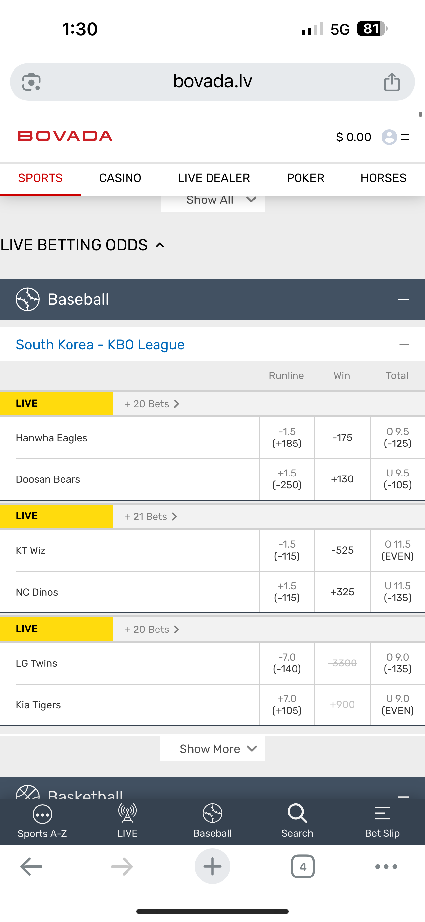
Task: Select NC Dinos +325 moneyline
Action: coord(342,592)
